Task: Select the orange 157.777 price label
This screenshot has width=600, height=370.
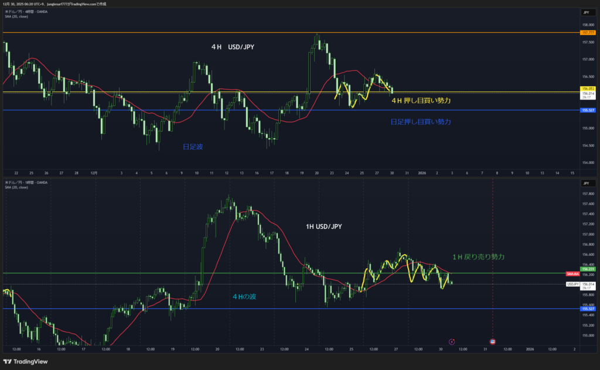Action: (x=588, y=33)
